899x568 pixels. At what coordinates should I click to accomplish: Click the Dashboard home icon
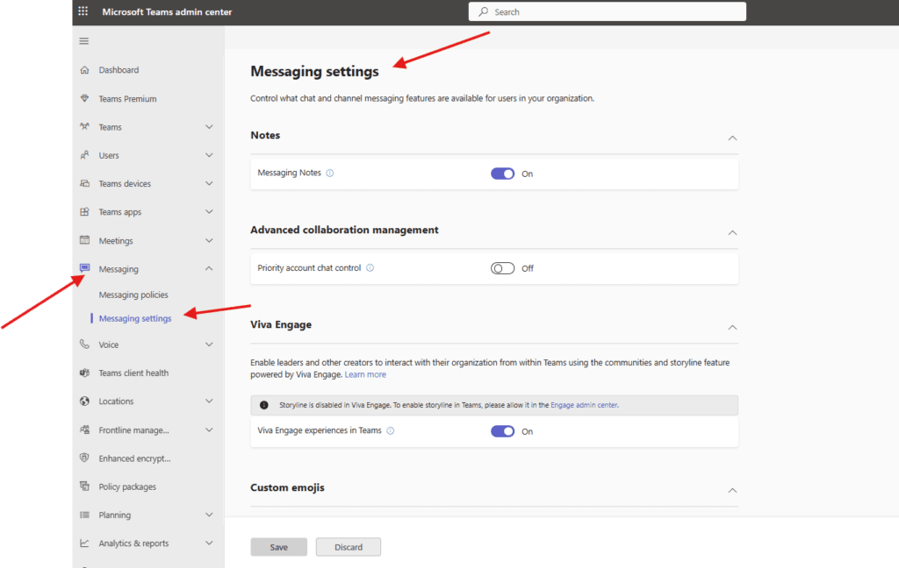coord(84,70)
